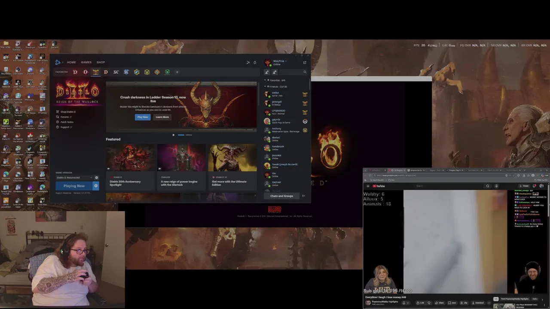Add a game with the favorites plus icon
This screenshot has width=550, height=309.
177,72
